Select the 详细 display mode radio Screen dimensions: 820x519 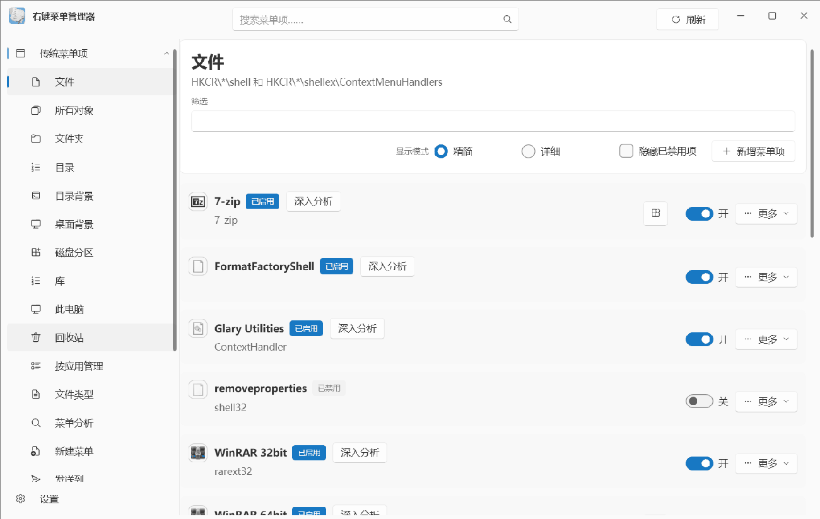tap(529, 151)
